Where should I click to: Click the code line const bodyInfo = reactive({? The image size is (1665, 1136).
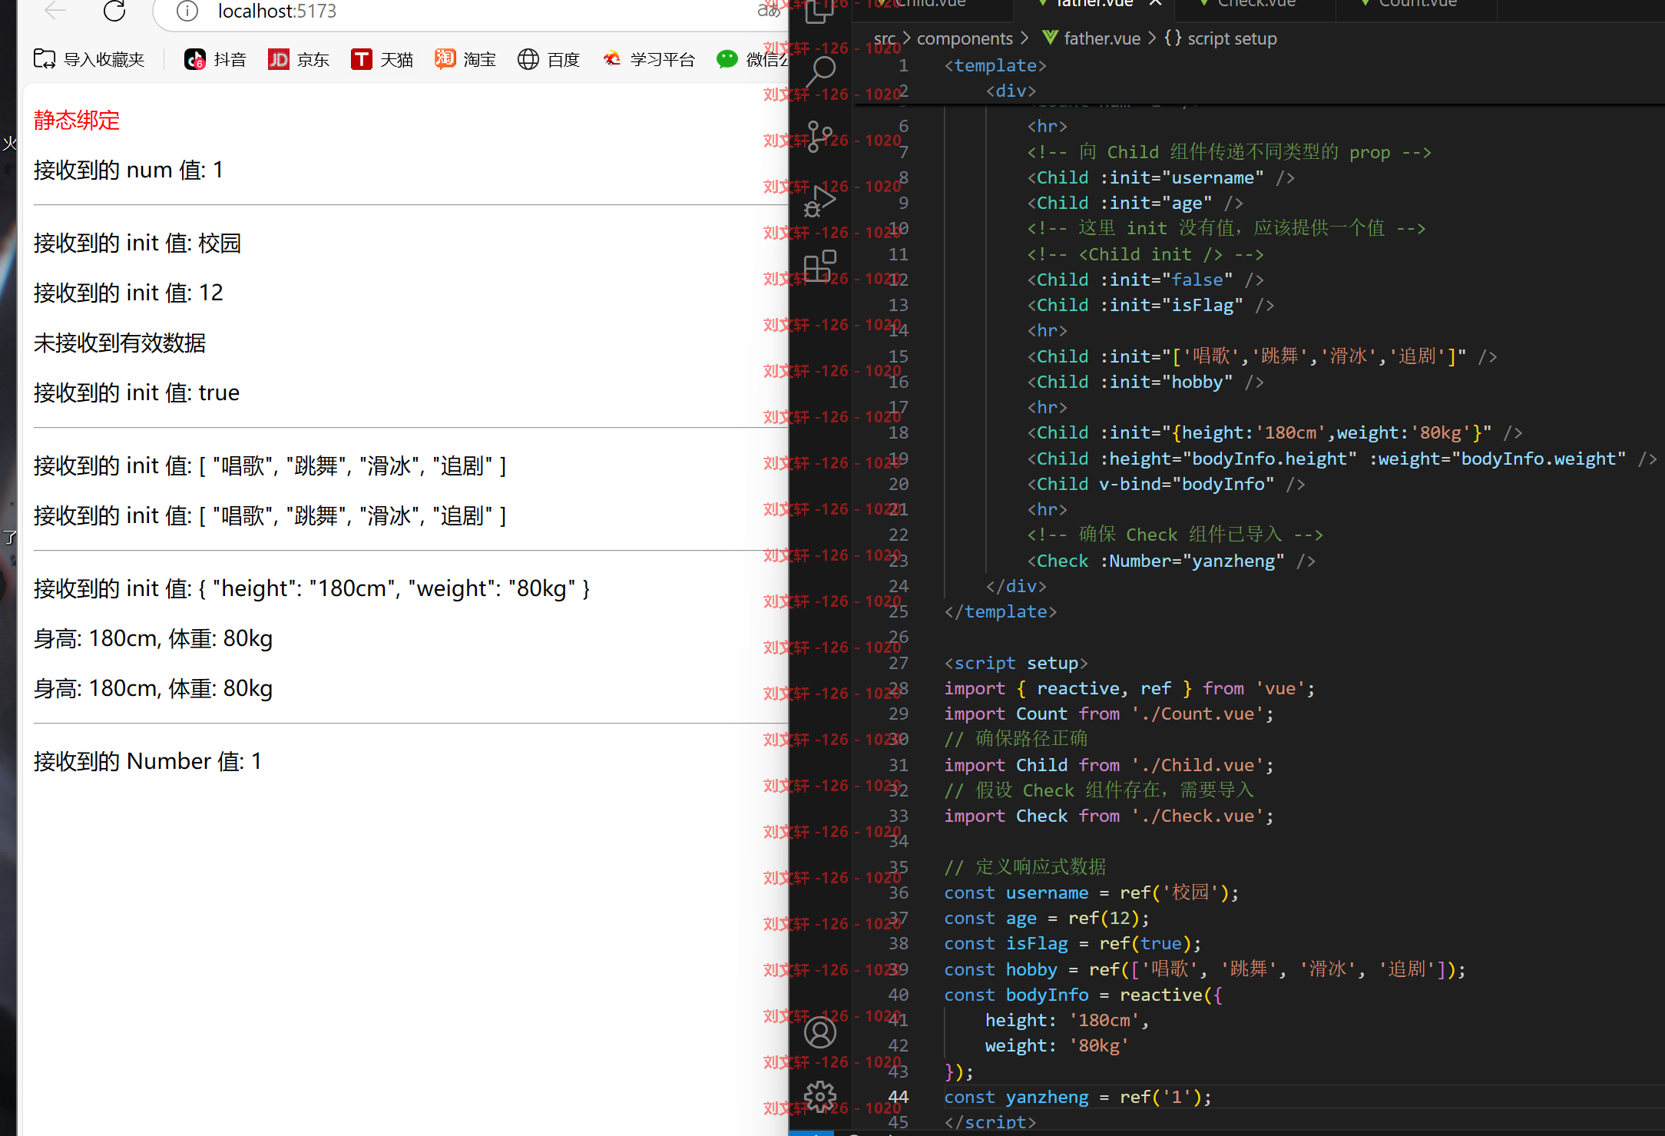coord(1083,995)
